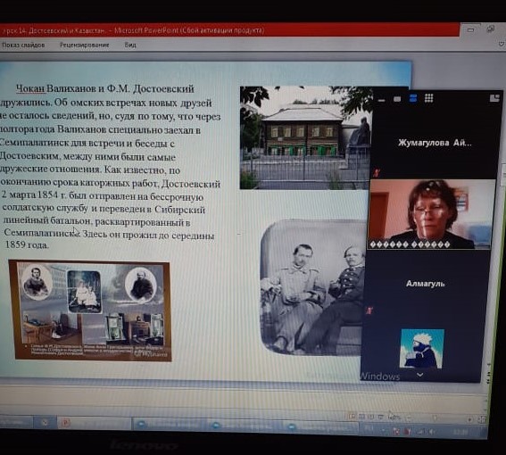
Task: Click the taskbar button left of PowerPoint
Action: pyautogui.click(x=46, y=422)
